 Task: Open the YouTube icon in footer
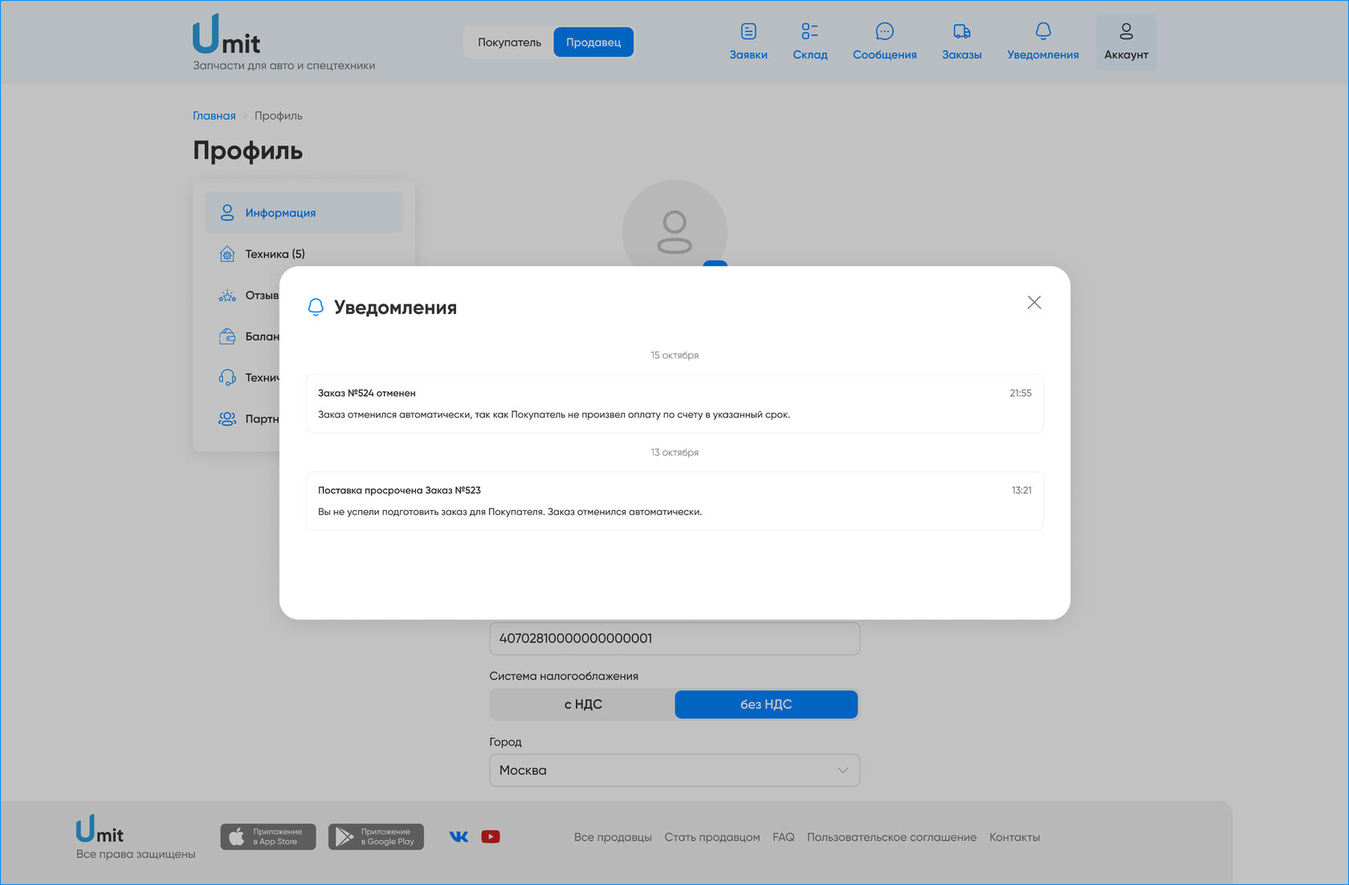[491, 837]
